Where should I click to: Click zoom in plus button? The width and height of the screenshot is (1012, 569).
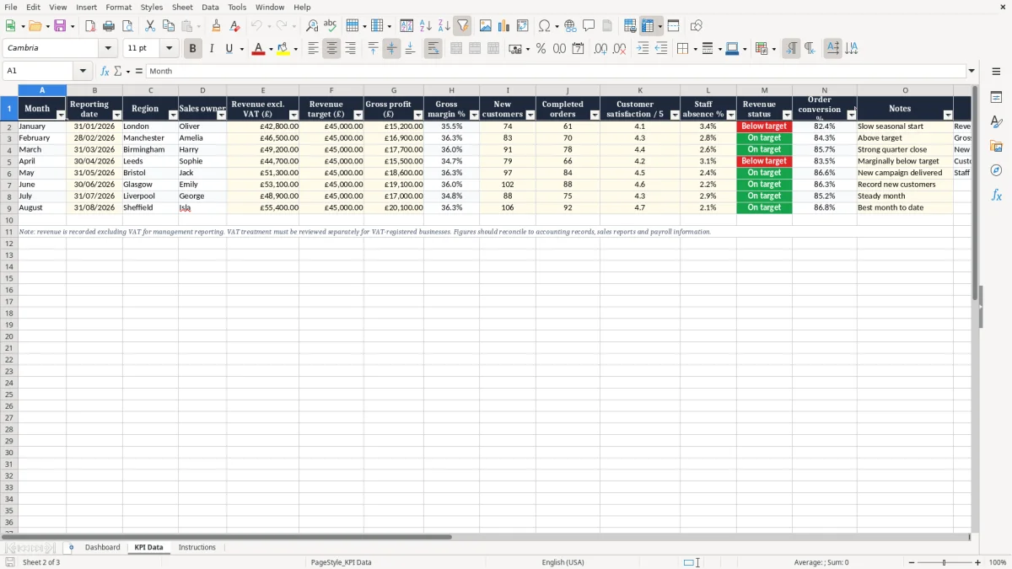pyautogui.click(x=978, y=562)
